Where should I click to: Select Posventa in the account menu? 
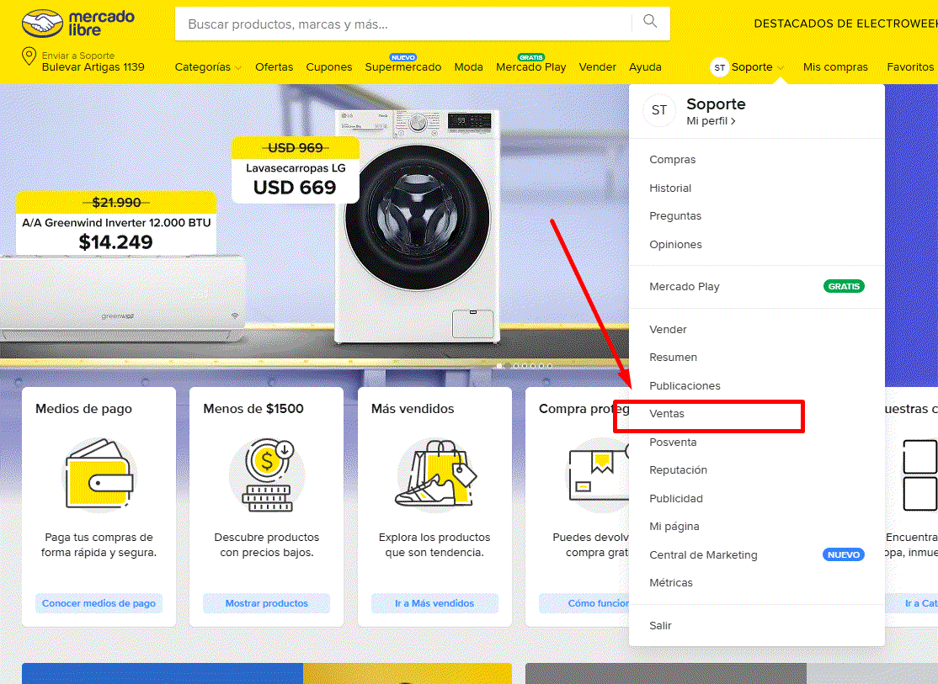[673, 443]
